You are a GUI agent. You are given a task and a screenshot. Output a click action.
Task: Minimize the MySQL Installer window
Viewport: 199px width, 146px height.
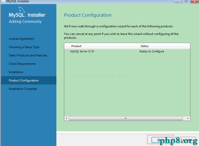click(x=178, y=2)
